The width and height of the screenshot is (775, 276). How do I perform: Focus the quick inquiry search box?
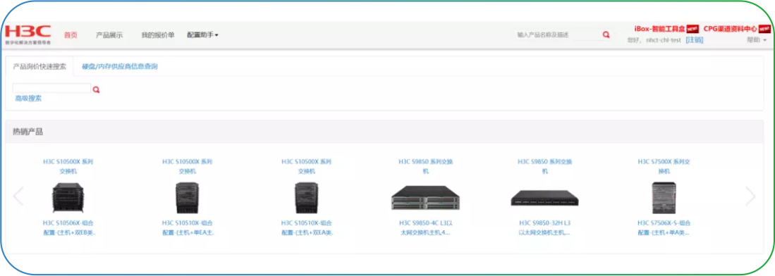pos(51,89)
